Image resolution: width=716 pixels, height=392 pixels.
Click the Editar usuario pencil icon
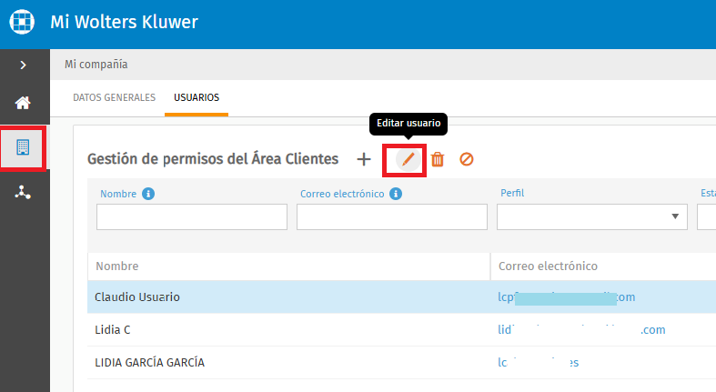(x=408, y=159)
